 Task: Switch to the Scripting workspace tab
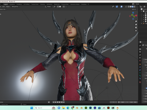tap(84, 4)
